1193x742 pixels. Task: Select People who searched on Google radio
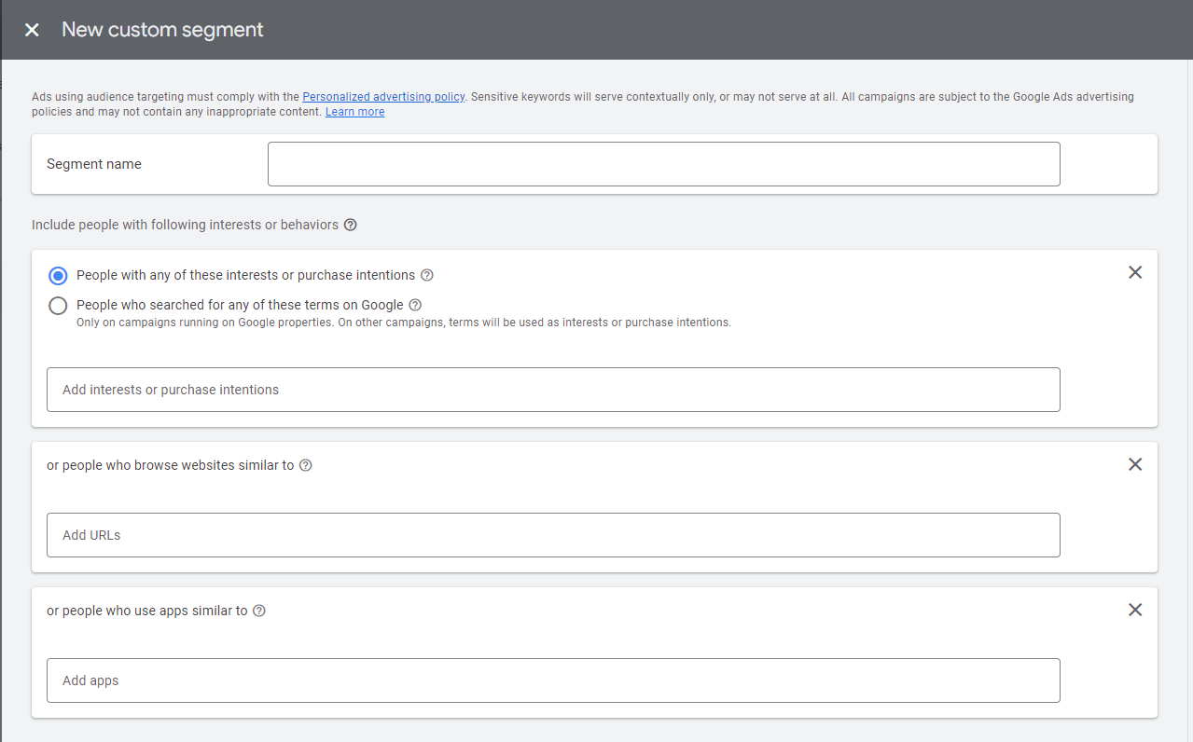click(x=58, y=306)
